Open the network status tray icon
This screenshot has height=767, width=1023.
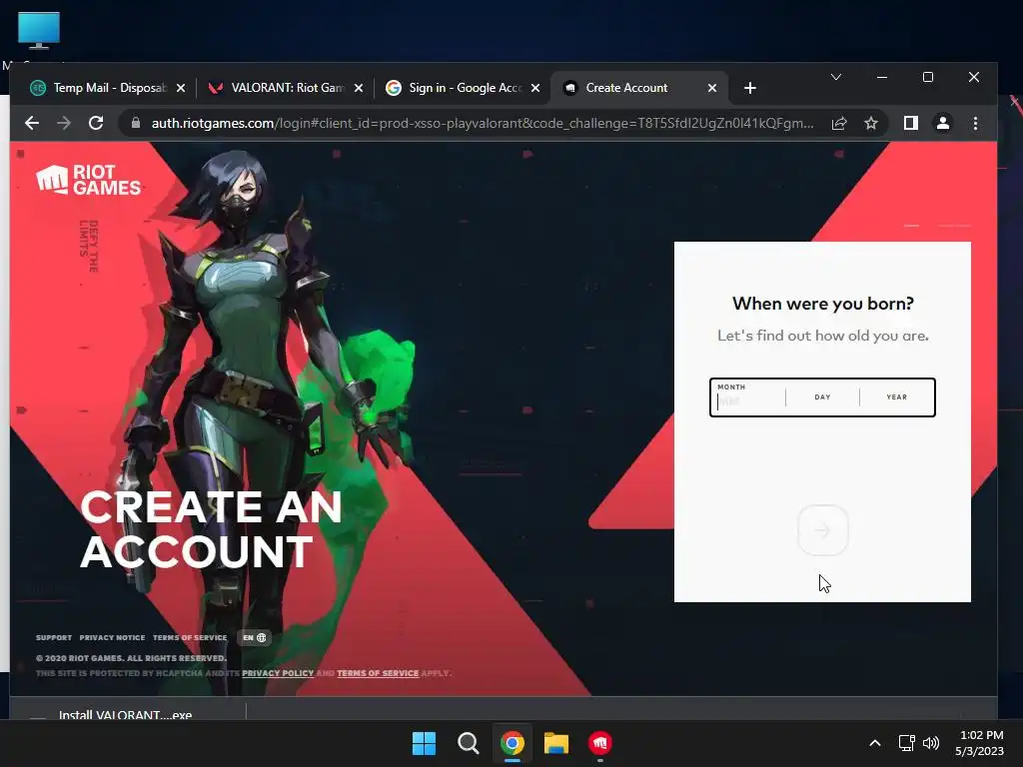click(x=907, y=743)
